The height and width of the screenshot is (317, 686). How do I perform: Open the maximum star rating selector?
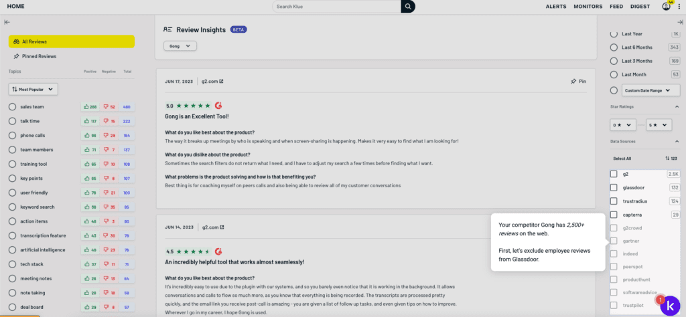(659, 124)
